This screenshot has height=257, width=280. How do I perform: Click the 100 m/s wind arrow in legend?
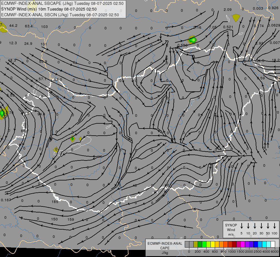tap(275, 226)
